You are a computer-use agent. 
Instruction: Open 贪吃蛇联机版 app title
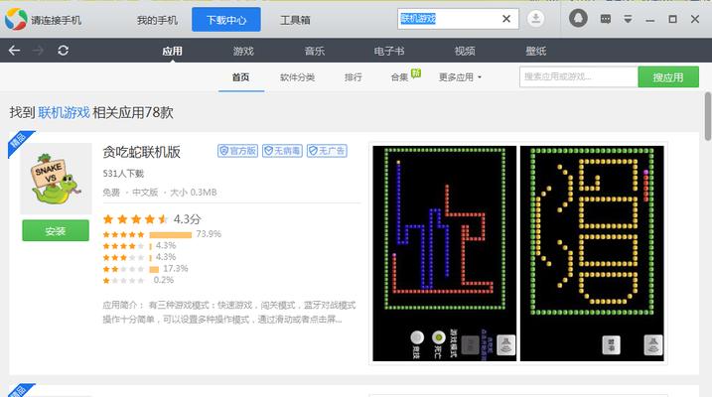pos(142,152)
